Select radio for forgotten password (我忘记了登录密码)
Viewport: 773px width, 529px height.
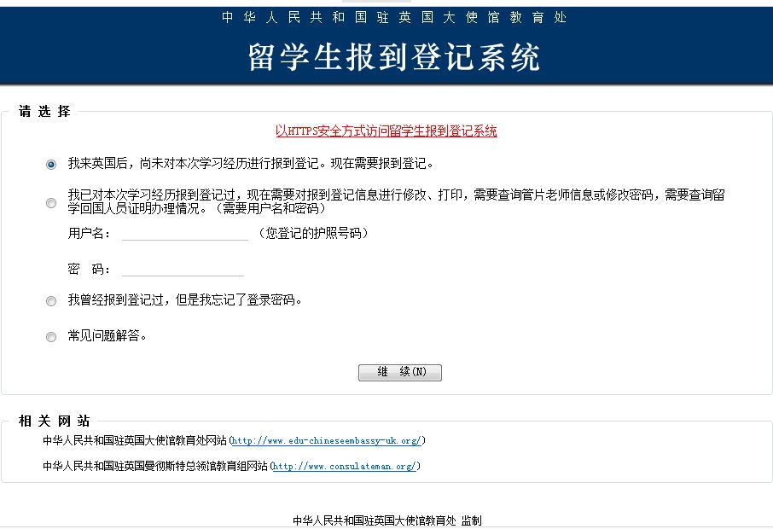pyautogui.click(x=51, y=300)
